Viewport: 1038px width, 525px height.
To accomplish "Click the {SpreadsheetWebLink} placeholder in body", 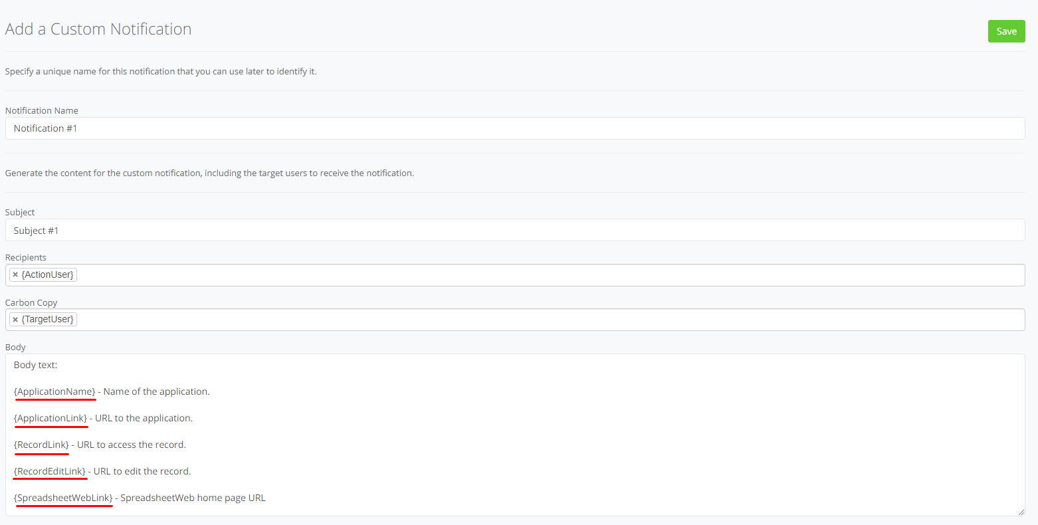I will click(x=63, y=498).
